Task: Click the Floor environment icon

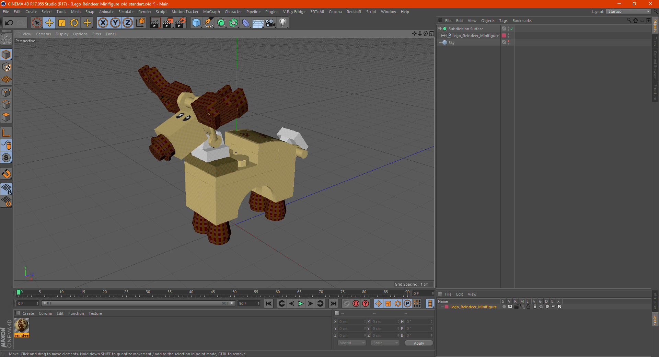Action: (258, 23)
